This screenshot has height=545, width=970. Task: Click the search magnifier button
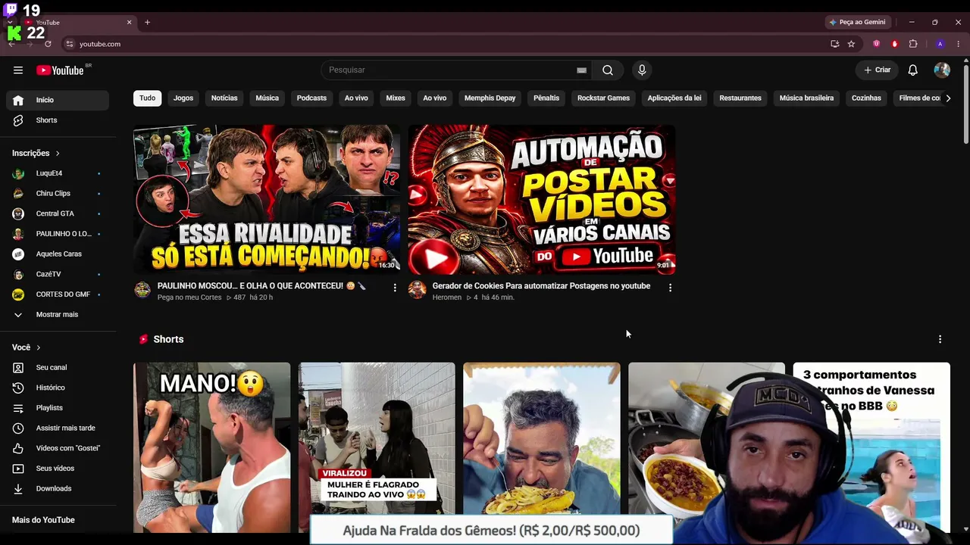[608, 70]
